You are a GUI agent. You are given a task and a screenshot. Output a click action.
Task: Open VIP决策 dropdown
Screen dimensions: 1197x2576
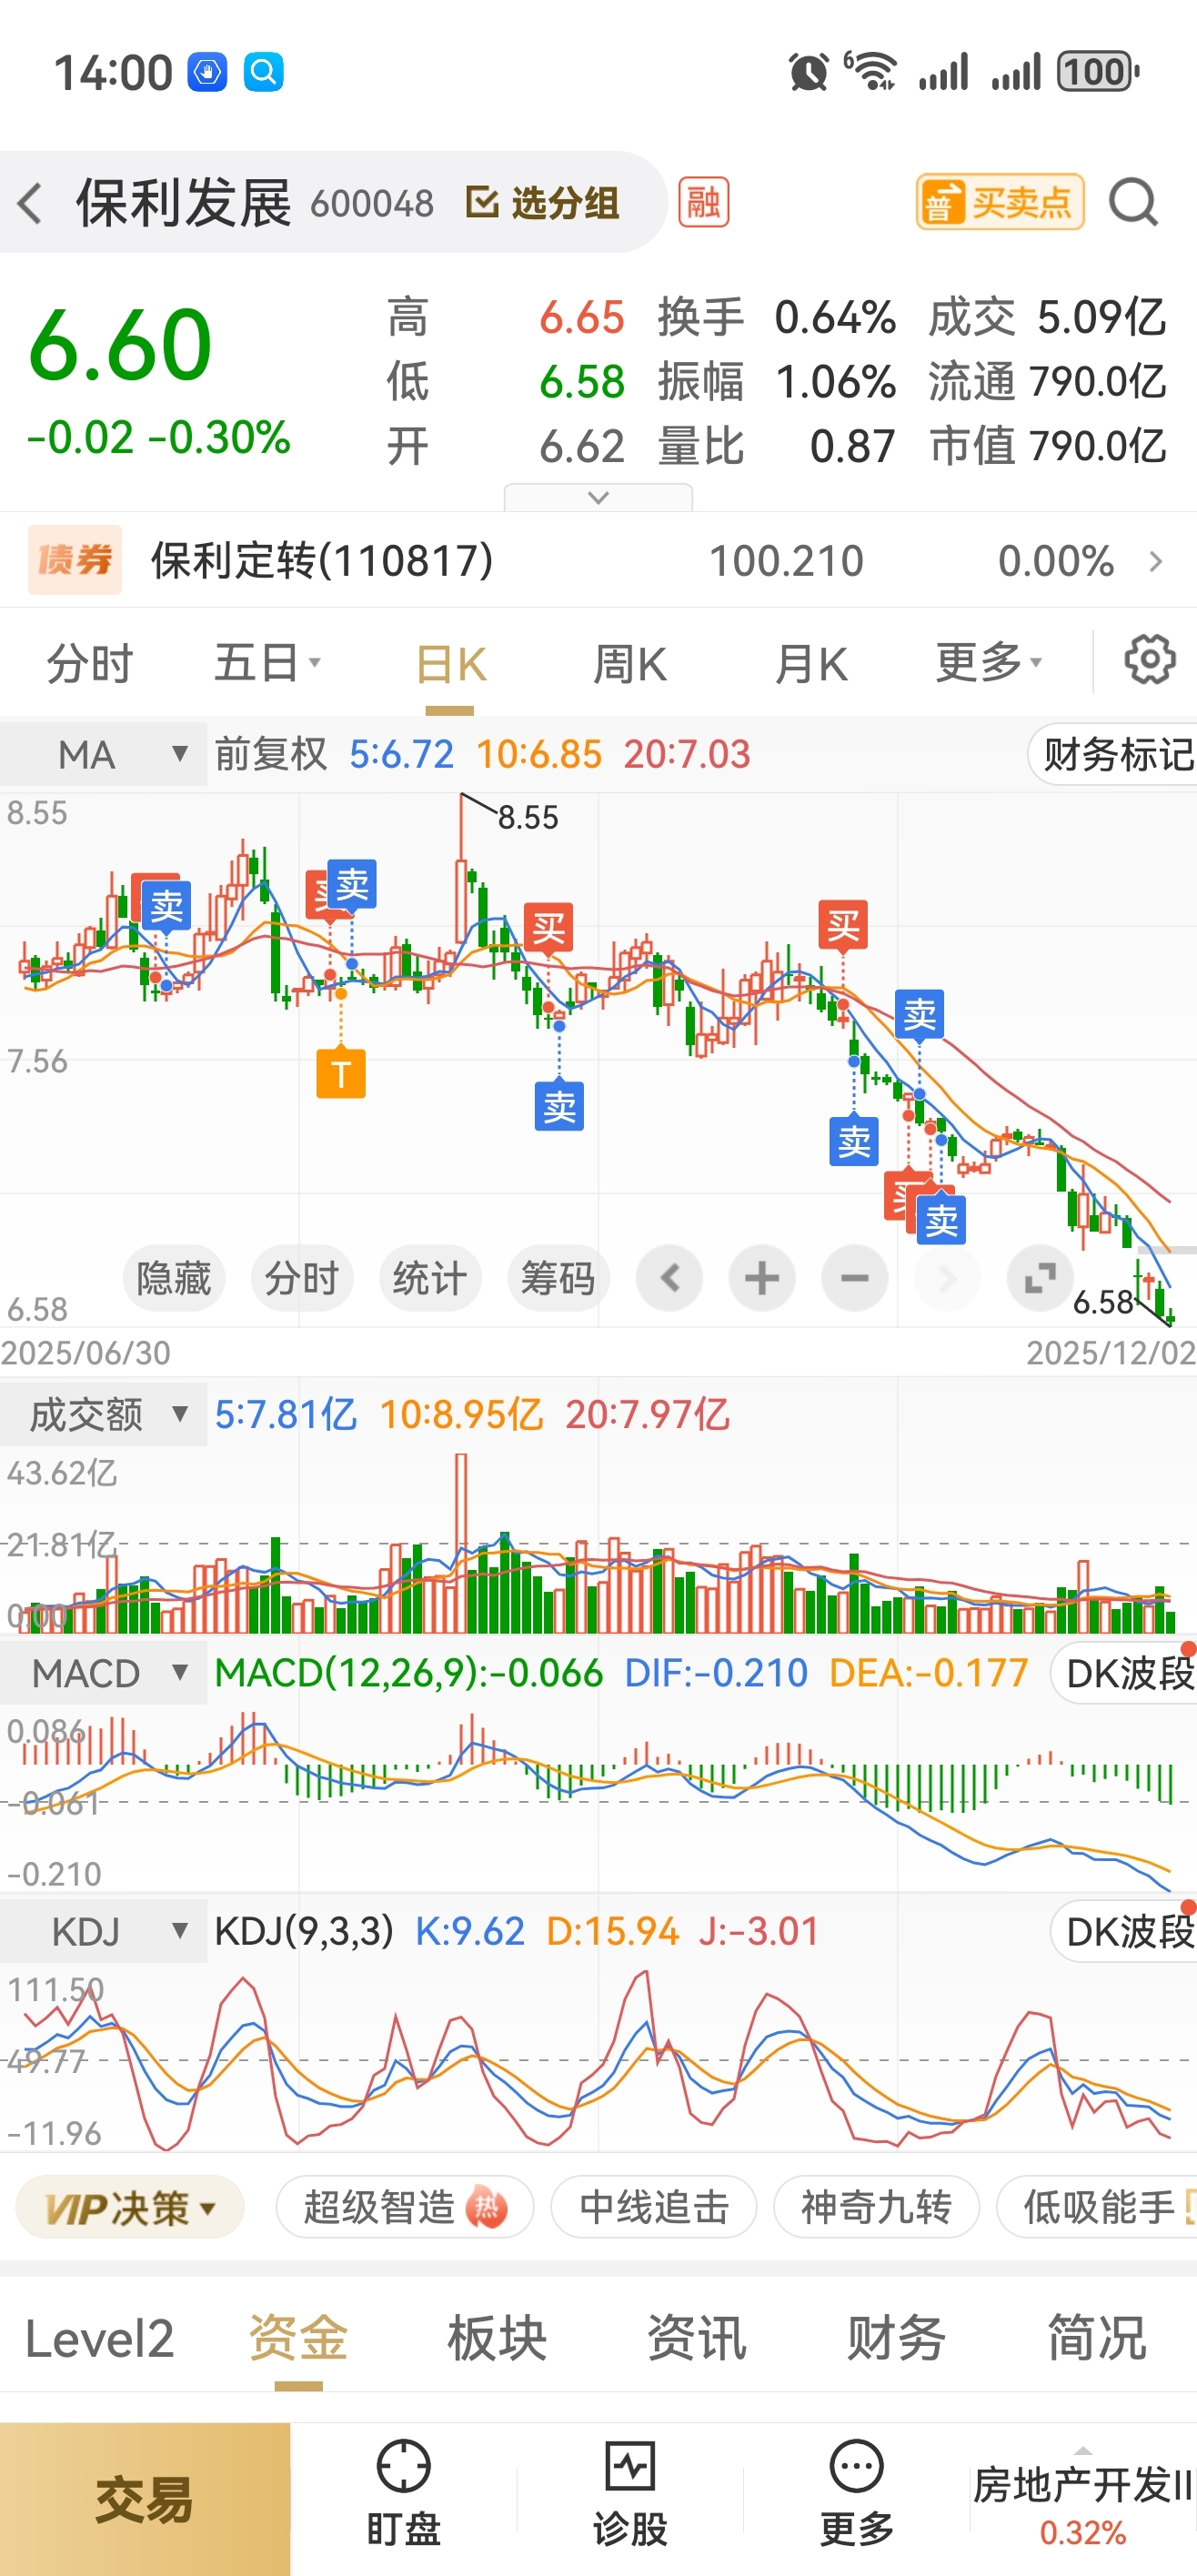click(x=130, y=2207)
